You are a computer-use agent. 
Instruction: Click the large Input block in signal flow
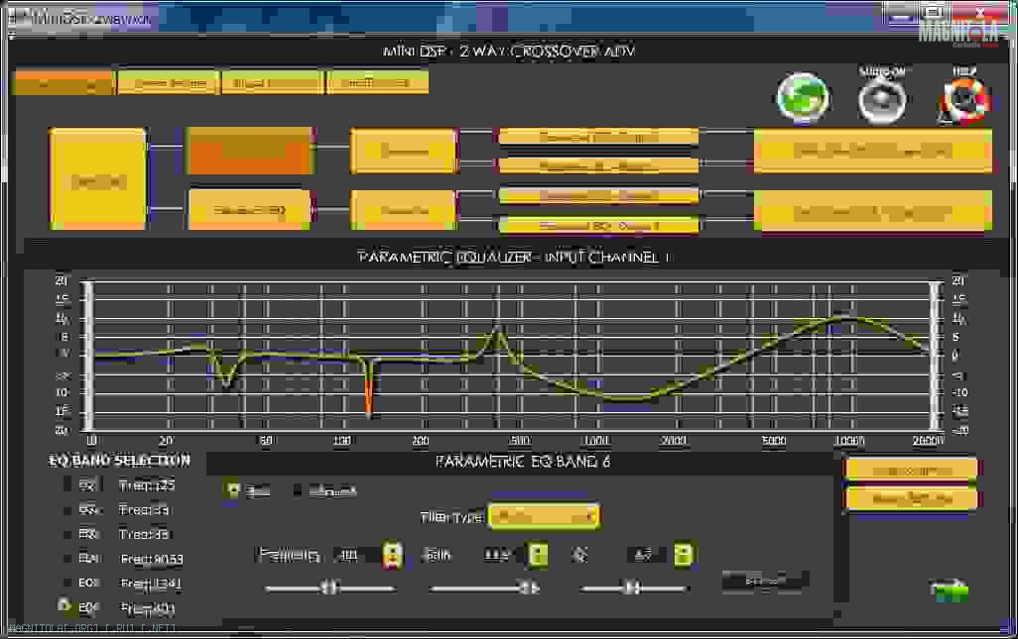click(x=98, y=179)
